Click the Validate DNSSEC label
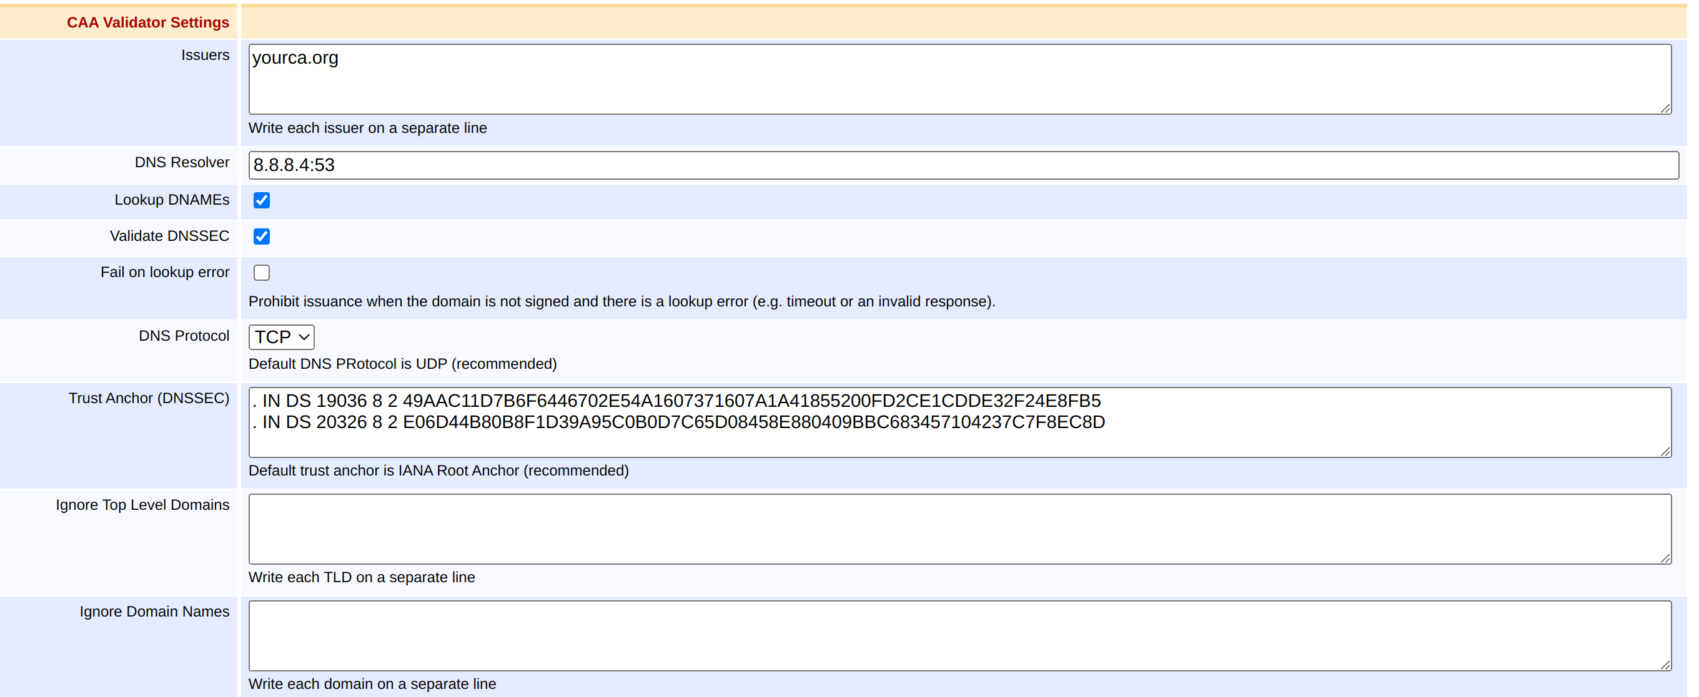The width and height of the screenshot is (1699, 697). (169, 236)
